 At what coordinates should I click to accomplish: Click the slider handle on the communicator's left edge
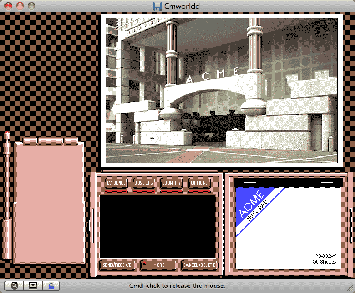coord(93,226)
